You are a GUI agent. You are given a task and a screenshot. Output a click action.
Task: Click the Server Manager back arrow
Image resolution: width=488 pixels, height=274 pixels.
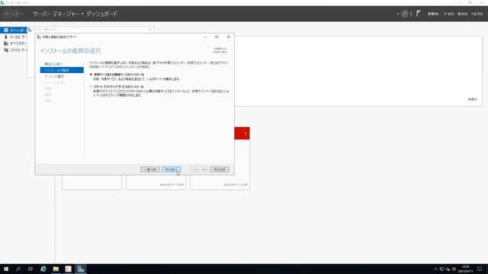[8, 14]
